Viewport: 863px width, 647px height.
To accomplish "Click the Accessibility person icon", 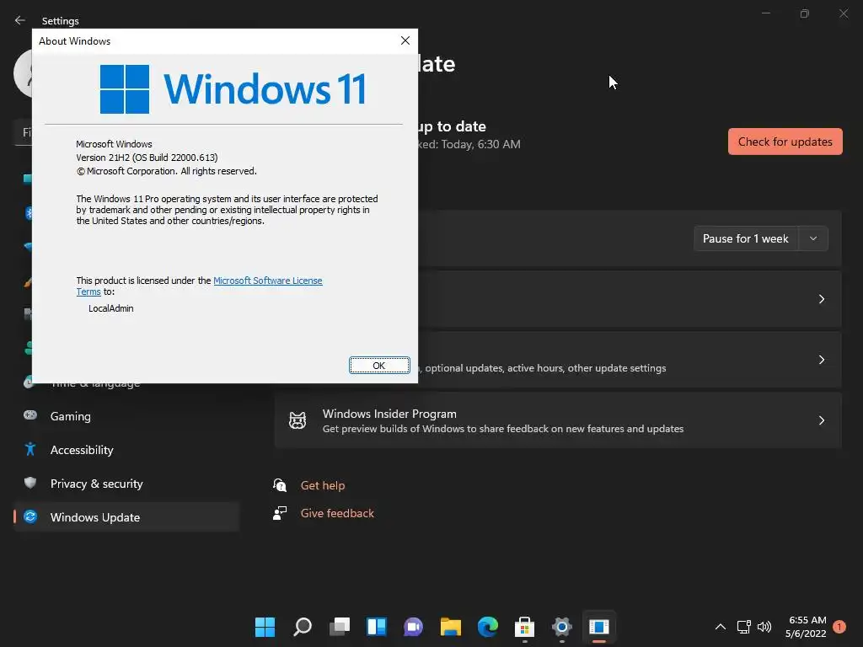I will (x=30, y=450).
